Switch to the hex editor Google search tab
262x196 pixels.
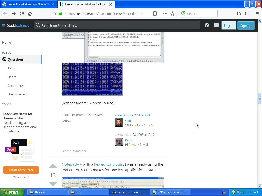click(x=28, y=4)
